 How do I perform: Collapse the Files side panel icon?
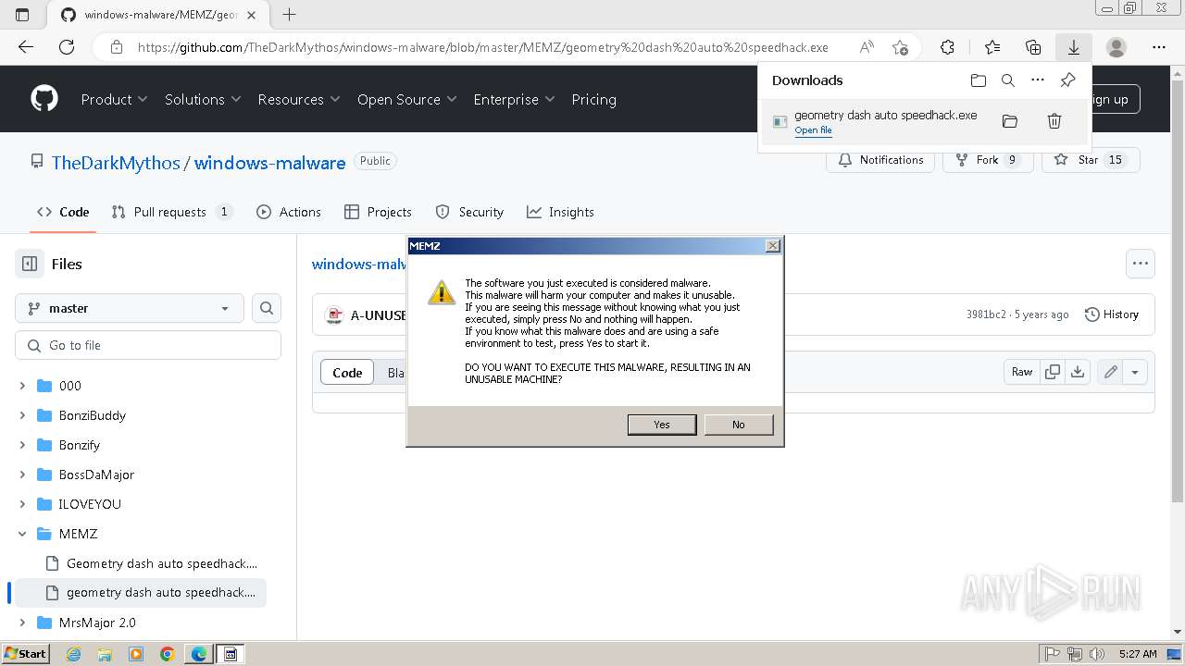30,264
